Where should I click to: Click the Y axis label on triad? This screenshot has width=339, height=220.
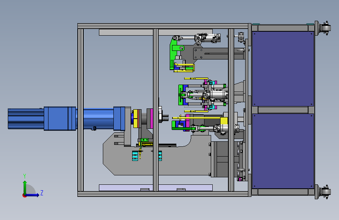(x=25, y=176)
